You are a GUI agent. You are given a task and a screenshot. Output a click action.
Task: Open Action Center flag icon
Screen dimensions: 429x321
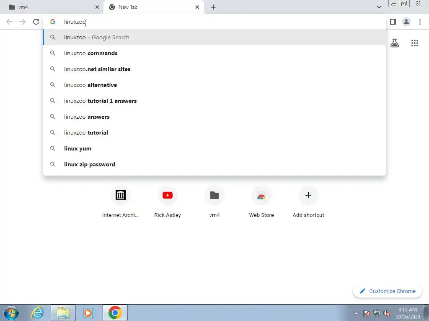[367, 313]
